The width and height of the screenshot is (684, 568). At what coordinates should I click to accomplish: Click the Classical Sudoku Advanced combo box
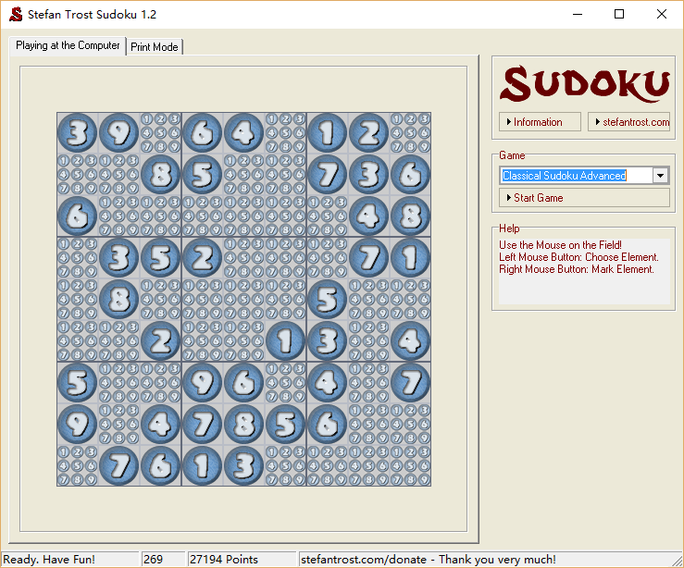pyautogui.click(x=575, y=176)
